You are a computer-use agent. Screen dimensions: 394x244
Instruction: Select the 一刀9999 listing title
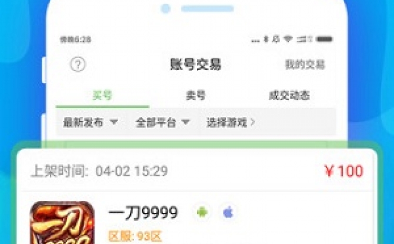coord(143,213)
